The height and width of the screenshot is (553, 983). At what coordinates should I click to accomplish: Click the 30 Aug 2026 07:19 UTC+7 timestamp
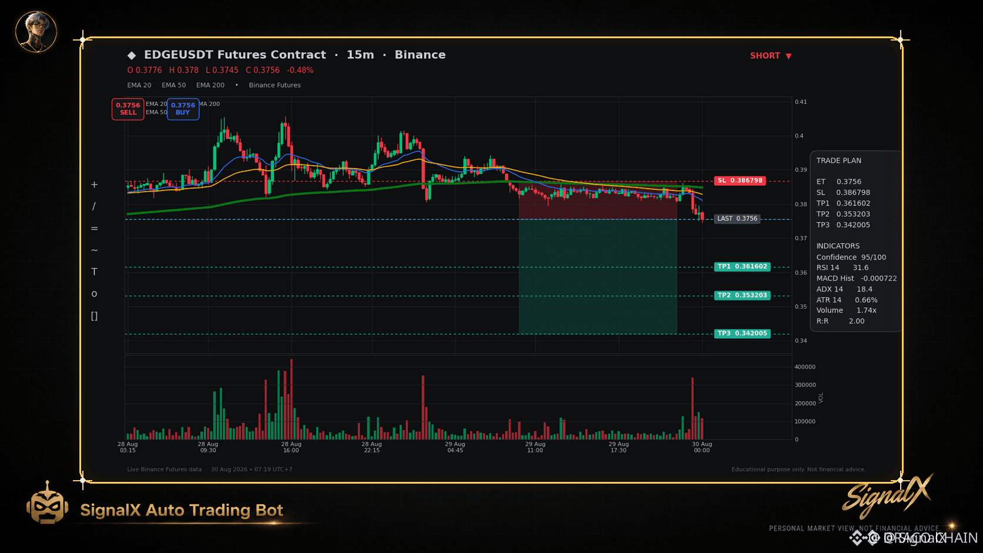pyautogui.click(x=252, y=470)
